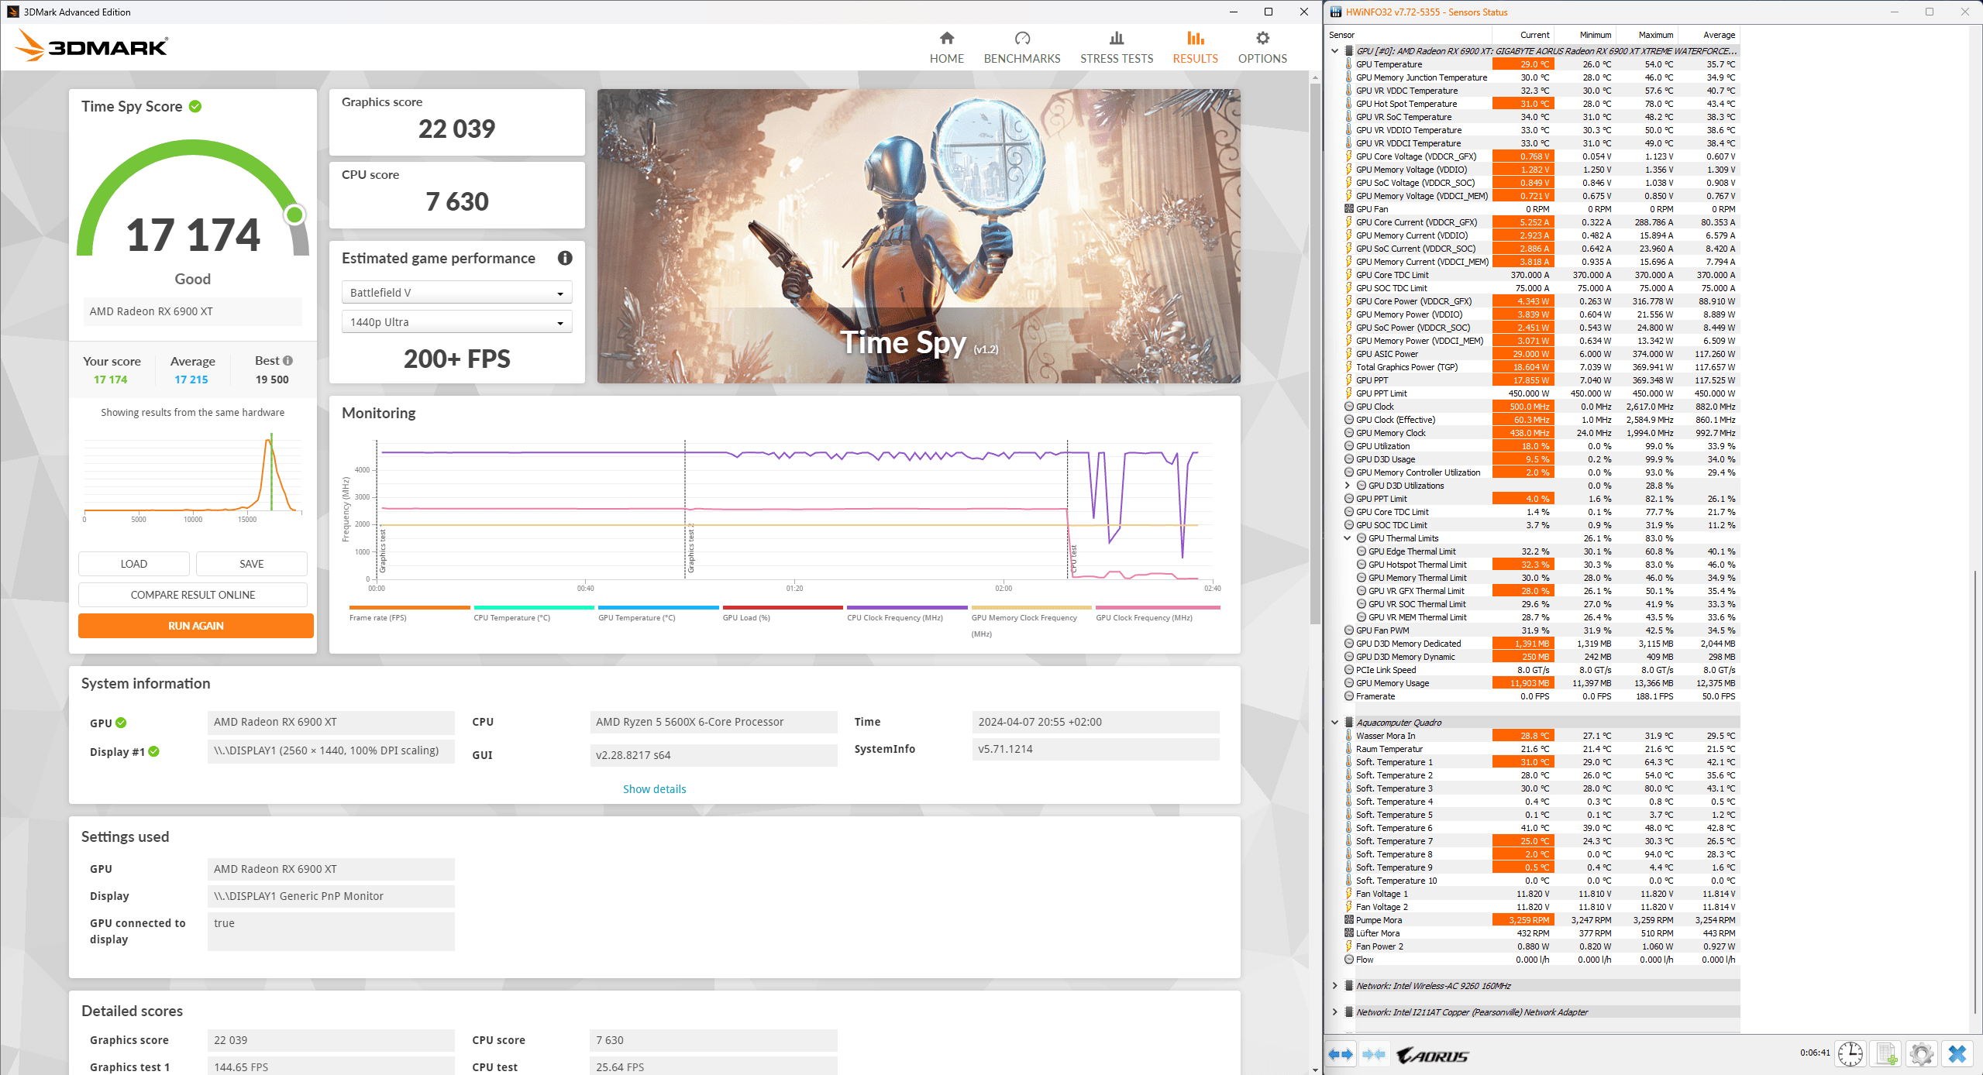
Task: Click the Show details link
Action: [654, 789]
